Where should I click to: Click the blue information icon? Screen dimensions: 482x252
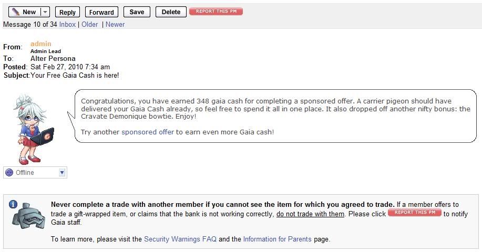click(x=13, y=204)
